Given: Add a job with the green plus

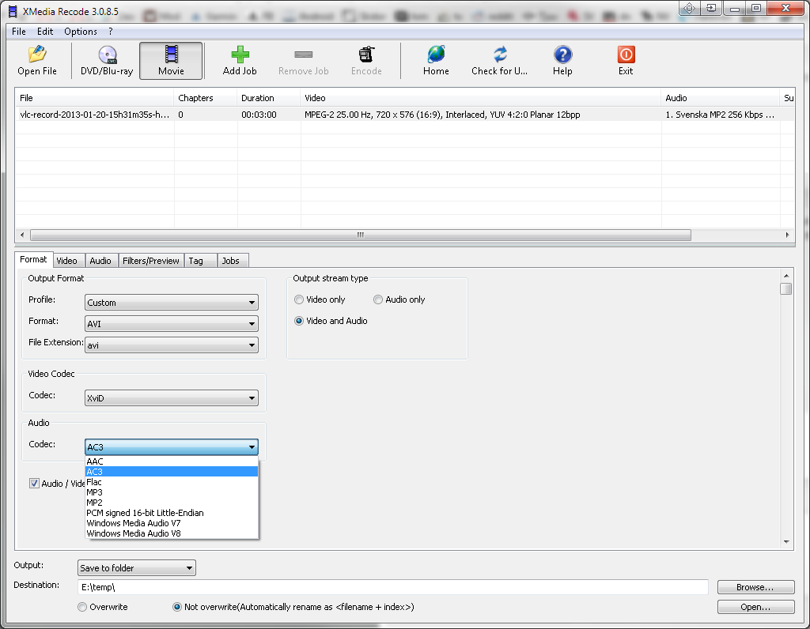Looking at the screenshot, I should (240, 61).
